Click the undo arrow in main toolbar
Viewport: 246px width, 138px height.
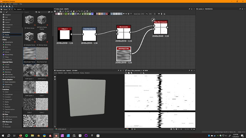12,6
